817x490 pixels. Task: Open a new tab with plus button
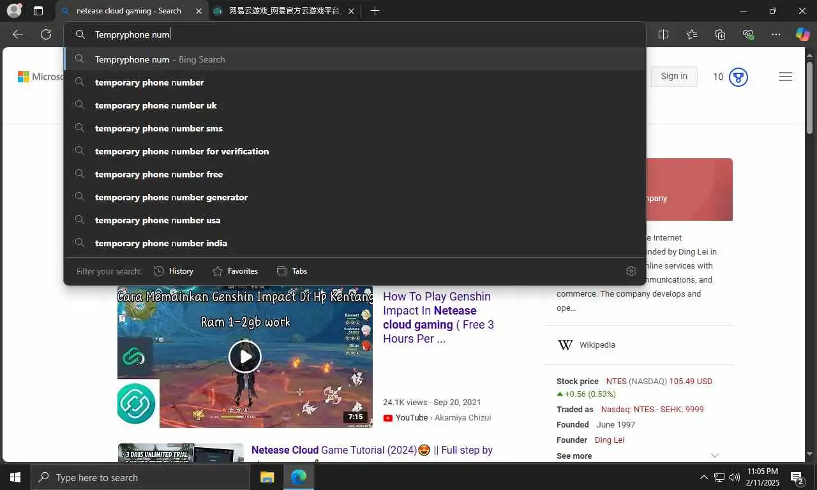(x=375, y=11)
